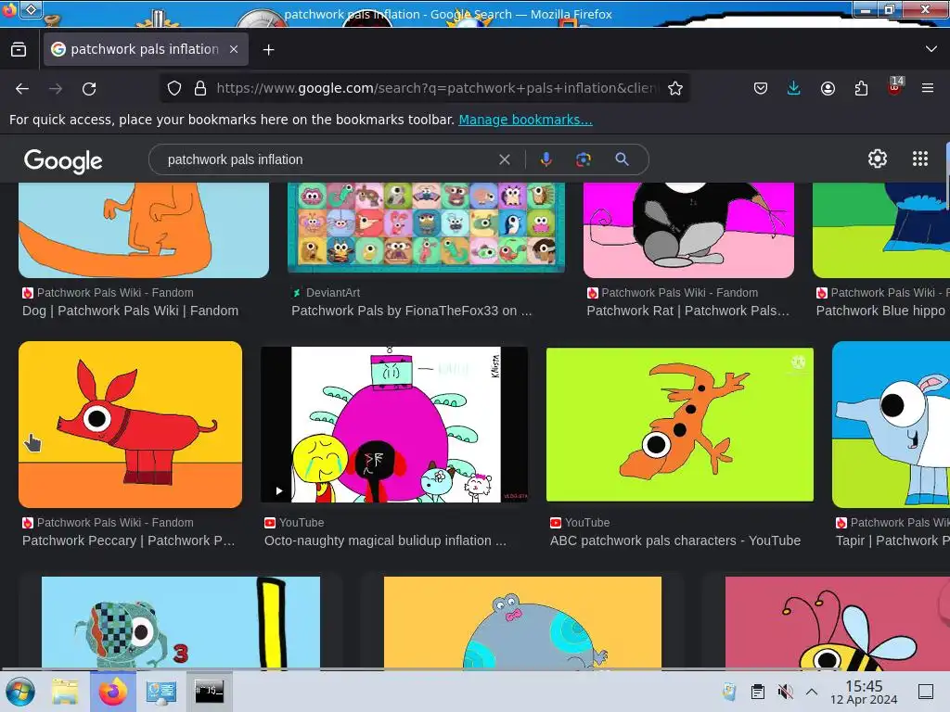Show desktop button in taskbar corner
950x712 pixels.
[926, 692]
